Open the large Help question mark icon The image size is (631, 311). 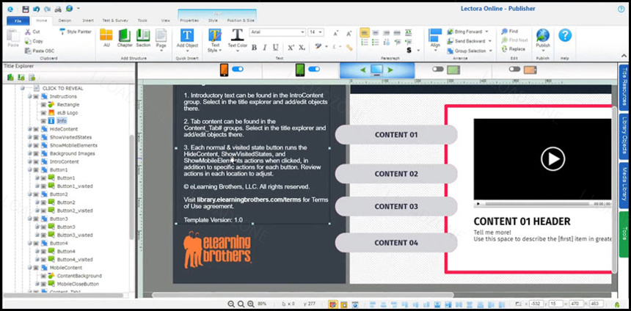point(565,35)
